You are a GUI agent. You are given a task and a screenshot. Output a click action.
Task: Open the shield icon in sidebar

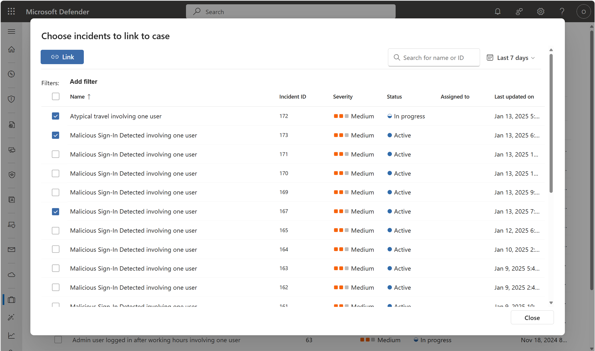[x=12, y=99]
